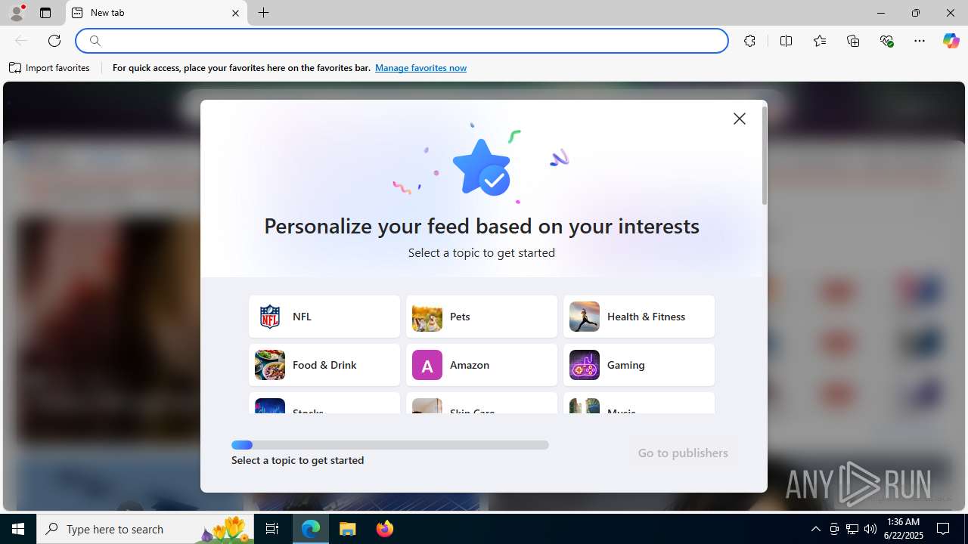Viewport: 968px width, 544px height.
Task: Select the Food & Drink topic
Action: (x=324, y=365)
